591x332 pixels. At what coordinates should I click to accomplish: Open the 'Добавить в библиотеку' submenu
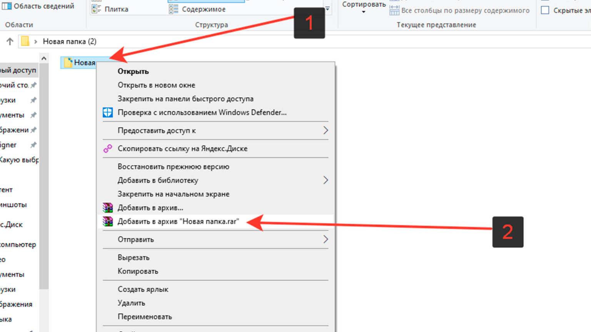coord(215,180)
